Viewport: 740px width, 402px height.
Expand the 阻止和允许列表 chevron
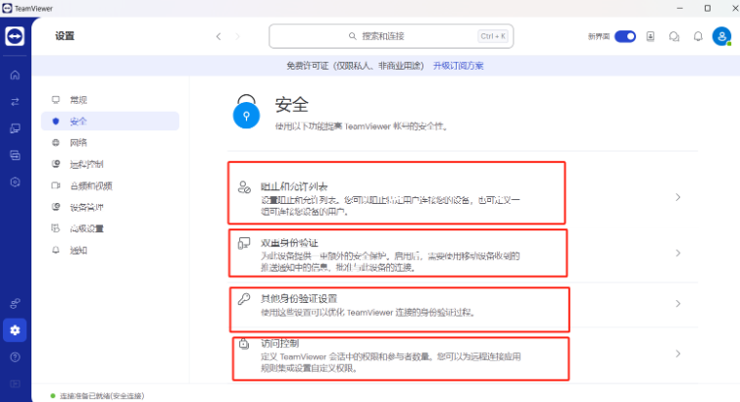678,197
